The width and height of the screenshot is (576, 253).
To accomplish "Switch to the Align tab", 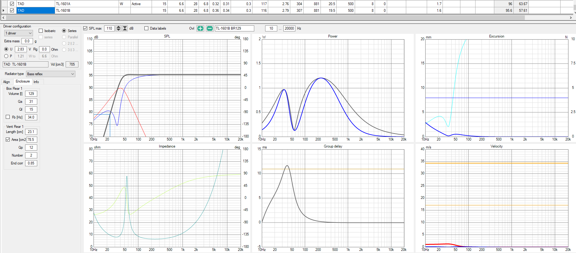I will (x=6, y=82).
